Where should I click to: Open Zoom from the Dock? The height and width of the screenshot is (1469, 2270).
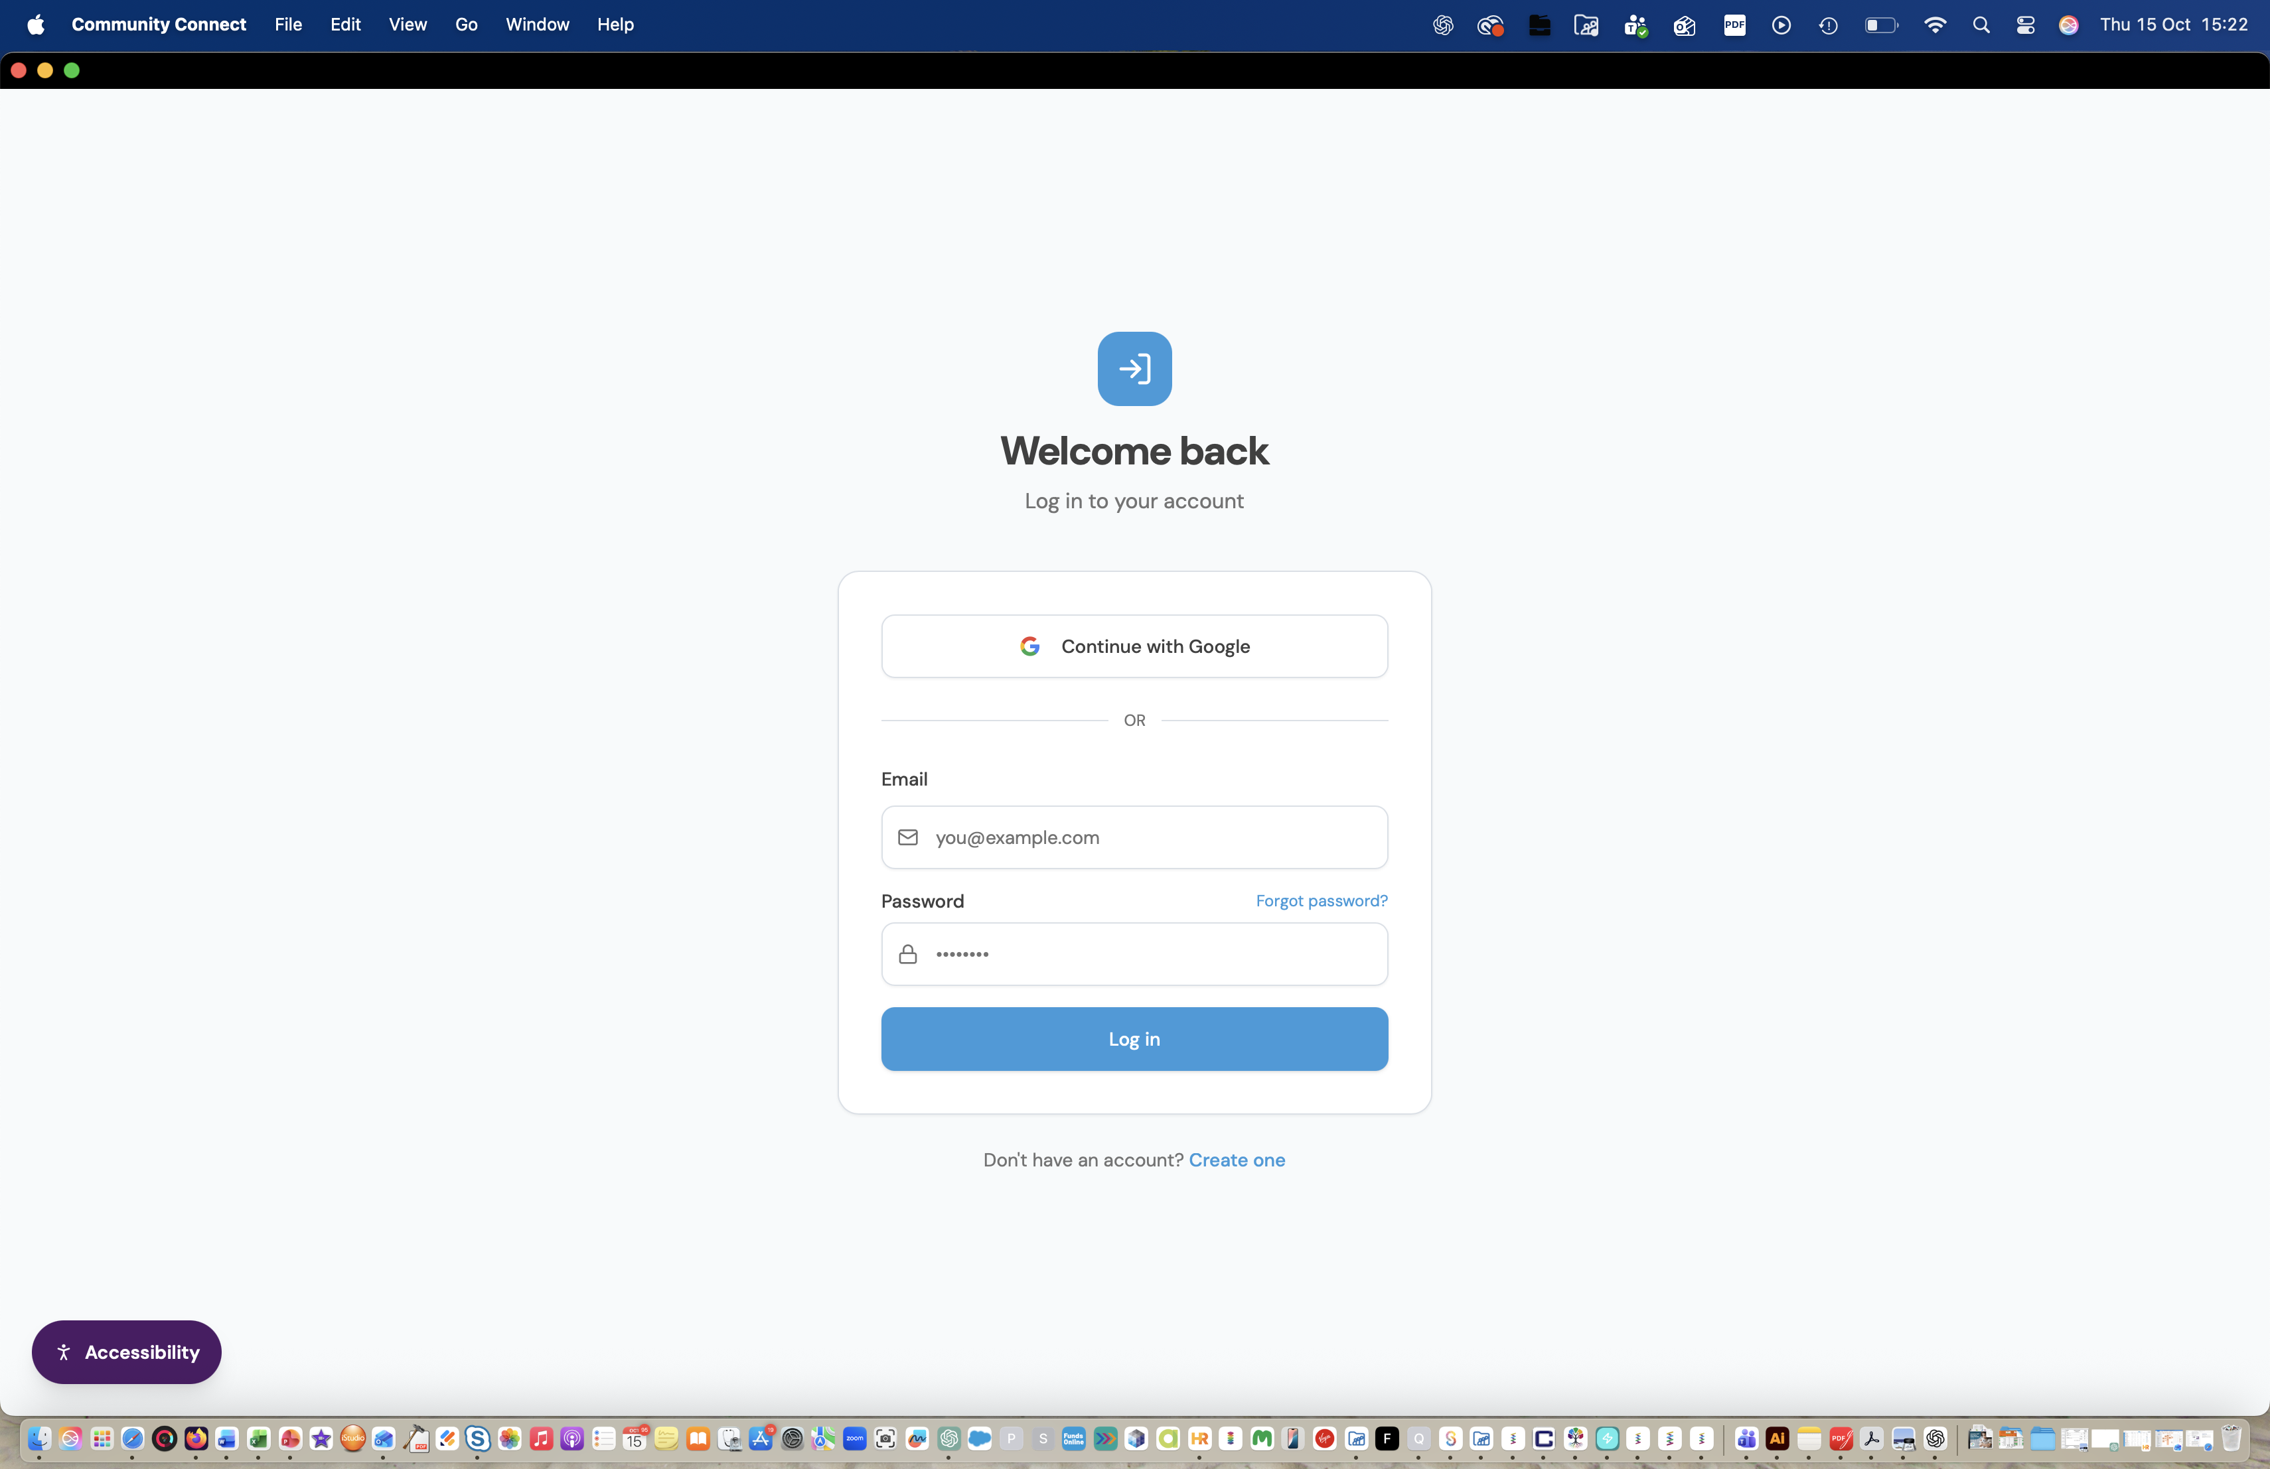click(855, 1438)
